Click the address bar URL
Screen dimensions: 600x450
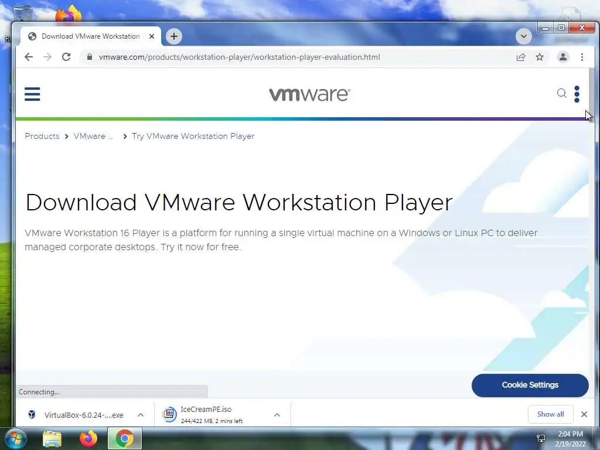(239, 57)
